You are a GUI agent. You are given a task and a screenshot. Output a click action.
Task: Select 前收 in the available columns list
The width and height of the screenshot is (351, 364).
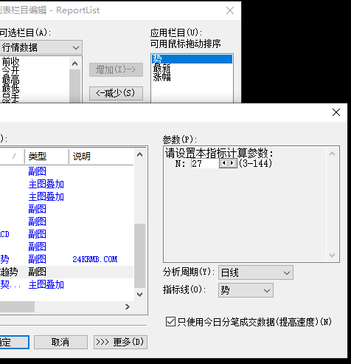coord(10,61)
